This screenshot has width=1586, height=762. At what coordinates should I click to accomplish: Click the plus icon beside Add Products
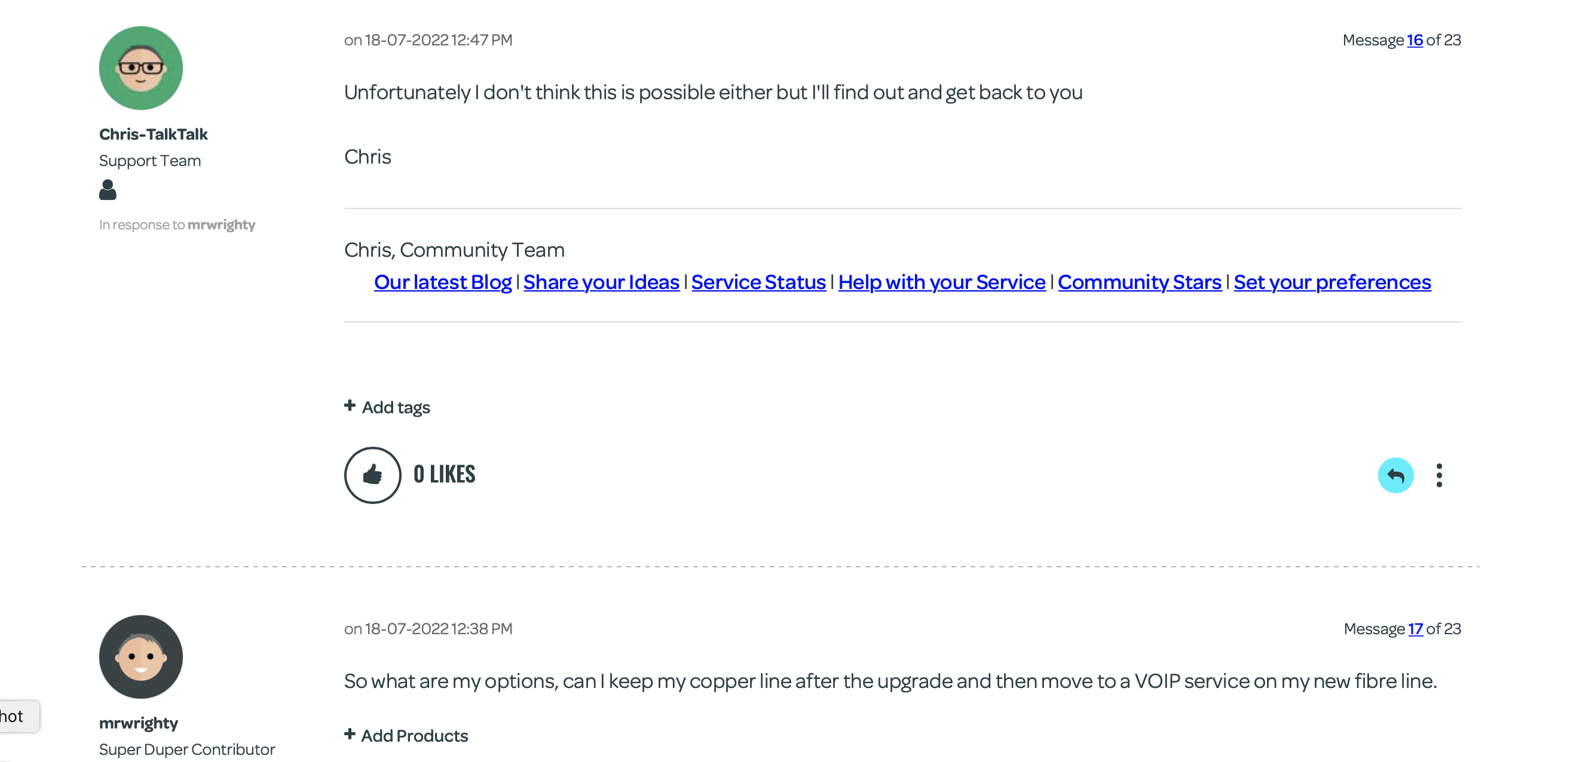(350, 735)
